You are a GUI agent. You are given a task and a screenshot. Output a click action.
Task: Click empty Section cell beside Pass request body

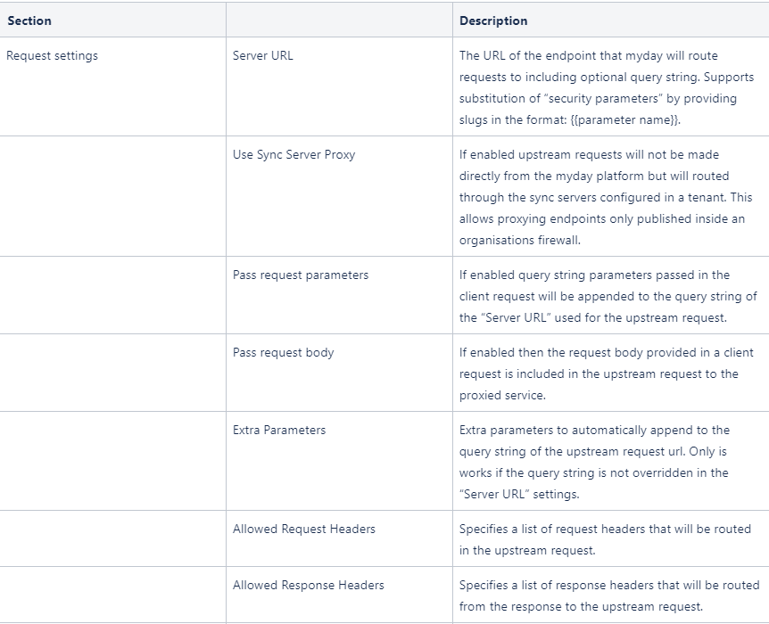pos(112,373)
